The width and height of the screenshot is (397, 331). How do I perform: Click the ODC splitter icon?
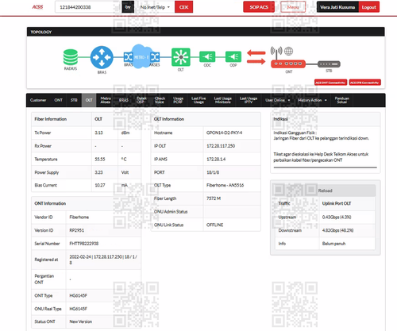coord(207,56)
